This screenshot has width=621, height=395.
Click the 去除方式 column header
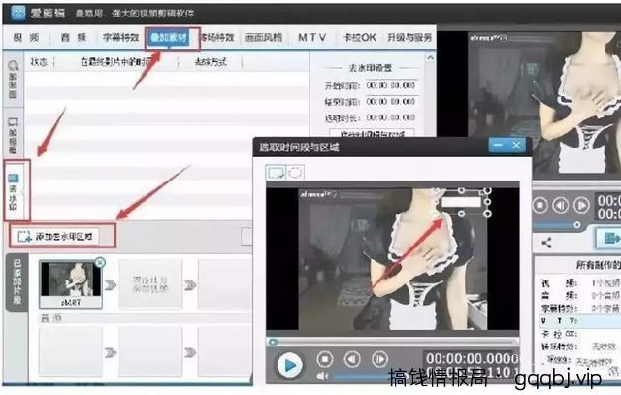coord(211,62)
